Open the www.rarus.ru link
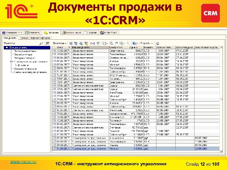Viewport: 227px width, 170px height. tap(23, 162)
